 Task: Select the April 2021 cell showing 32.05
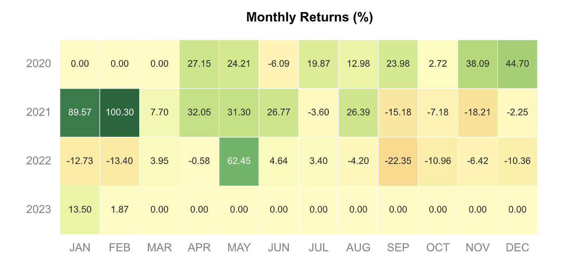[x=199, y=112]
